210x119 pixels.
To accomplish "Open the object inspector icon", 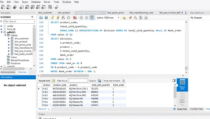I will coord(15,7).
